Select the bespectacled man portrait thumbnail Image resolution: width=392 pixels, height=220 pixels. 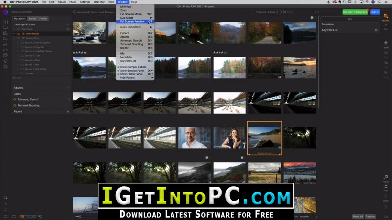pyautogui.click(x=195, y=138)
